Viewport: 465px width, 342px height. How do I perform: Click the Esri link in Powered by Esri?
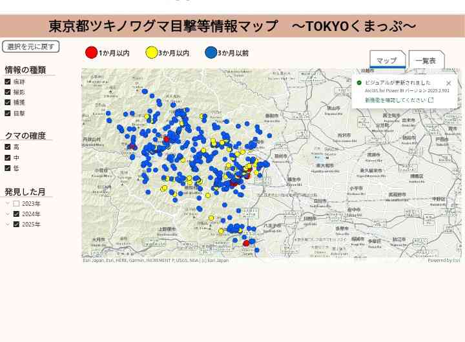pos(457,260)
